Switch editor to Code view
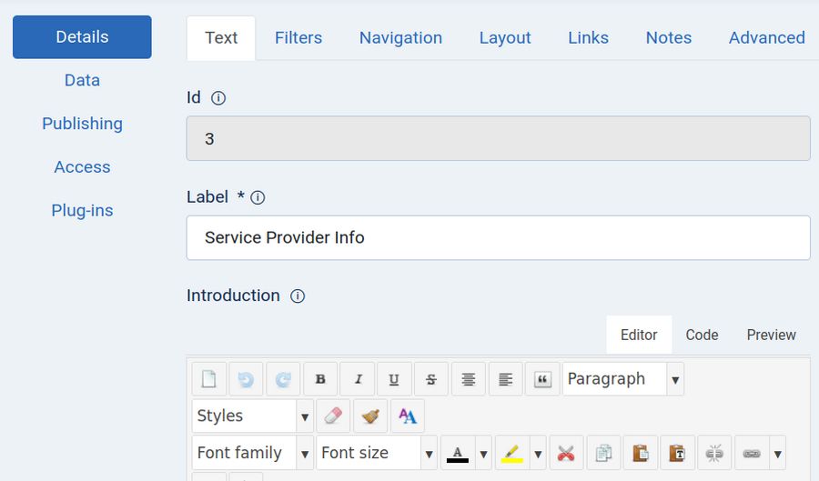 [702, 335]
